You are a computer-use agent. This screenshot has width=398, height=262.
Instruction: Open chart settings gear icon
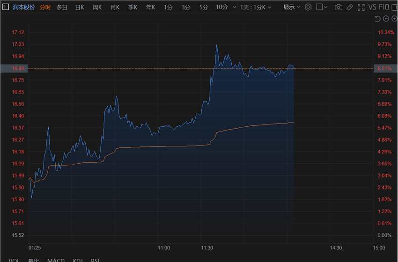[308, 7]
